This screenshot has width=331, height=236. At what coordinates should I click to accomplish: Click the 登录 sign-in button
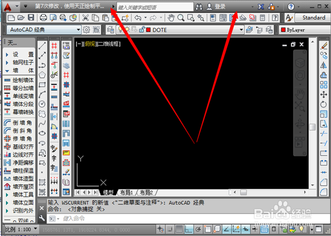tap(216, 7)
